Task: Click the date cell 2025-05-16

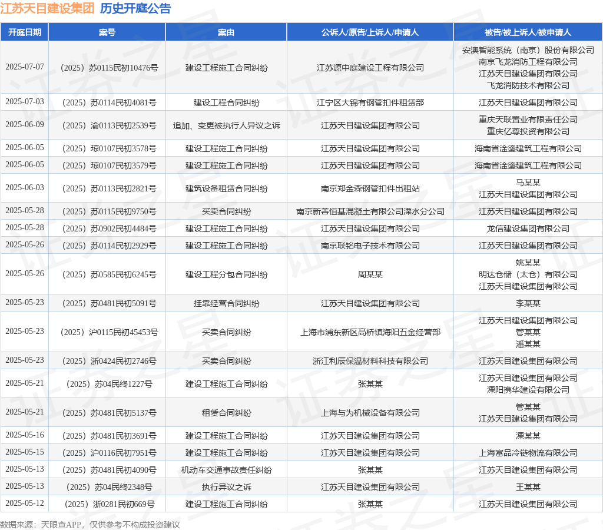Action: [25, 435]
